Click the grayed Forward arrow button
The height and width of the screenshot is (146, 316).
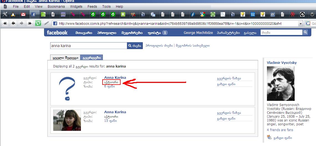pyautogui.click(x=22, y=23)
